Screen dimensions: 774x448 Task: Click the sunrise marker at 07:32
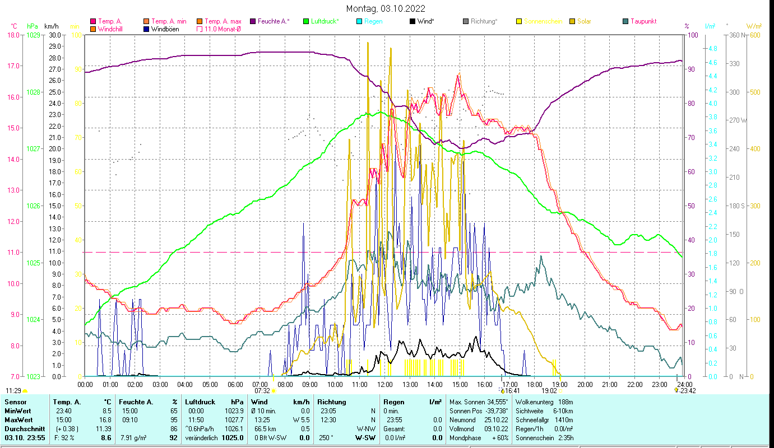(x=273, y=391)
